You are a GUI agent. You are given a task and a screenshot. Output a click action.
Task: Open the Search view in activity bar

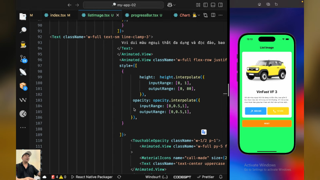click(x=23, y=30)
